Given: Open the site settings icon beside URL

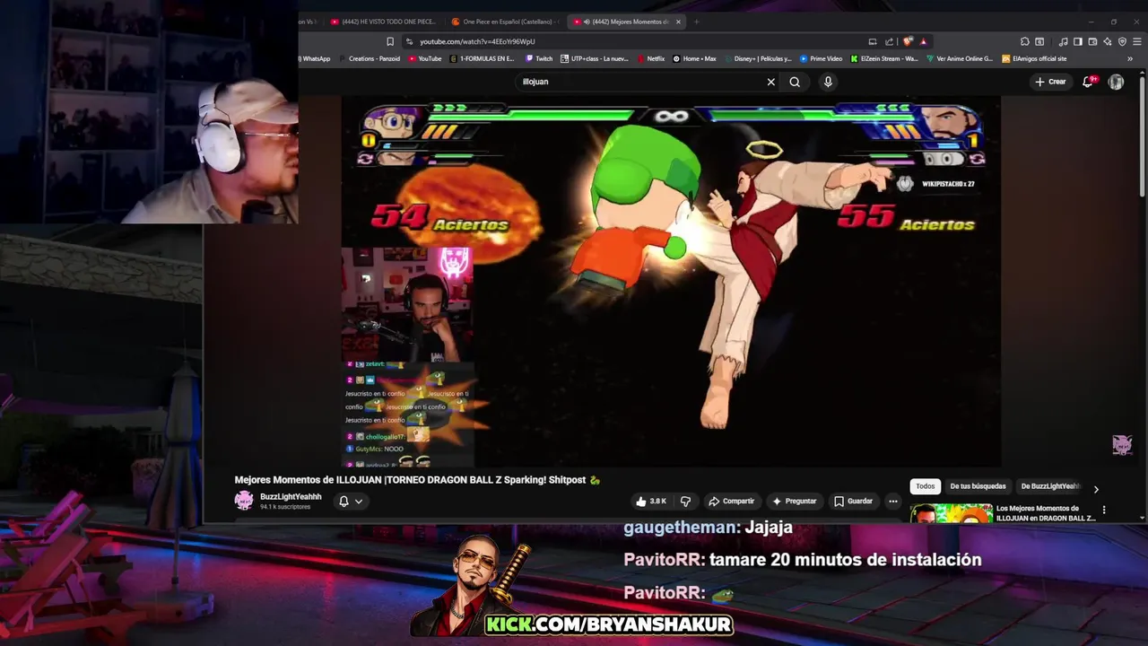Looking at the screenshot, I should (x=410, y=41).
